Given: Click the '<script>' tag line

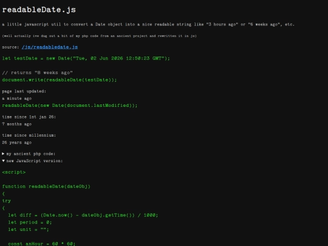Looking at the screenshot, I should (14, 172).
